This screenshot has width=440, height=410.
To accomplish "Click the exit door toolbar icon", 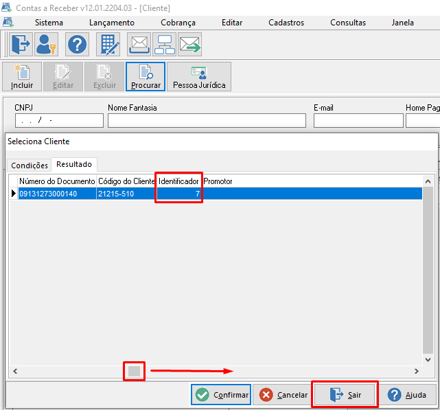I will [21, 45].
